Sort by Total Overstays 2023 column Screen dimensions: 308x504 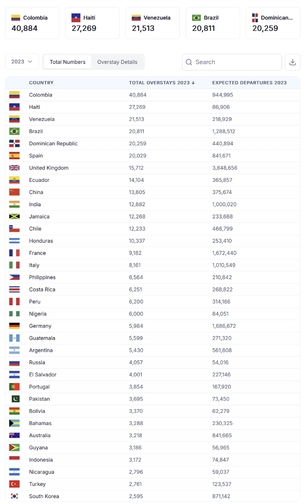(x=162, y=83)
